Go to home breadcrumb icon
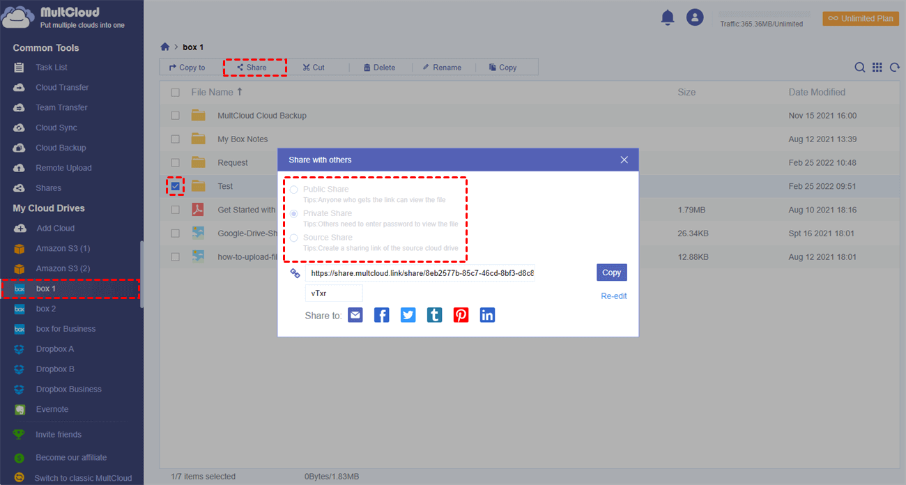This screenshot has width=906, height=485. pos(165,47)
